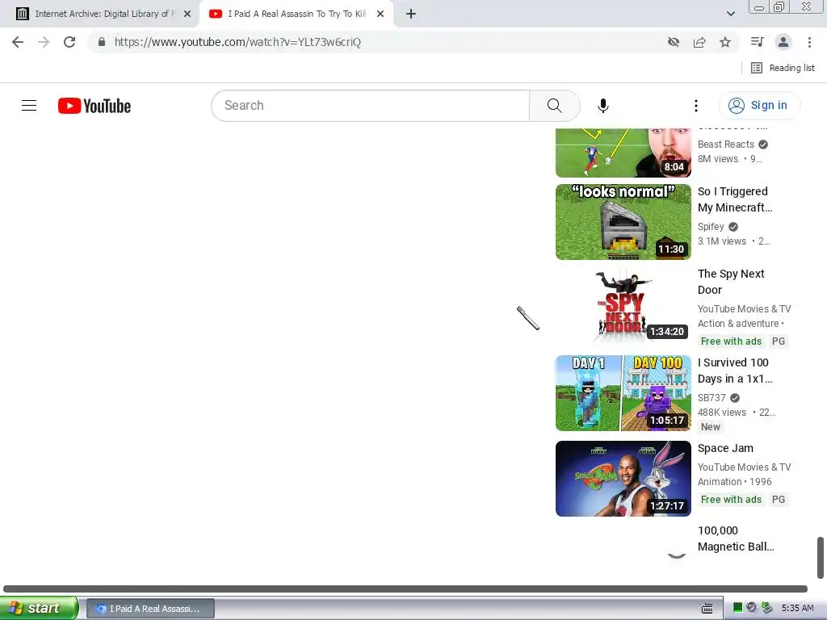The height and width of the screenshot is (620, 827).
Task: Share this page icon in address bar
Action: [699, 42]
